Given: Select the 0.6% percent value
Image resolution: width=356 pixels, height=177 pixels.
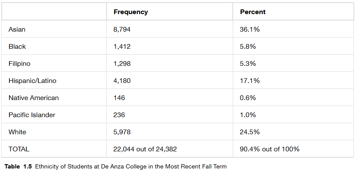Looking at the screenshot, I should pyautogui.click(x=248, y=98).
